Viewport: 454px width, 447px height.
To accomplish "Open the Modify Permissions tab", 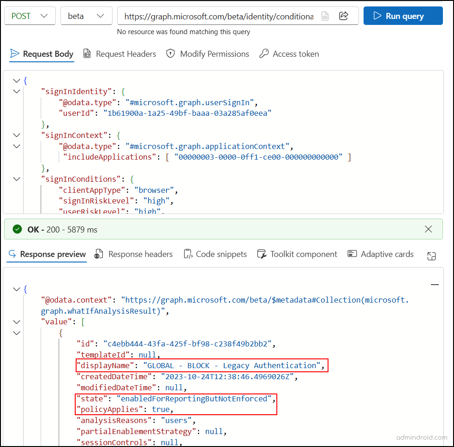I will coord(208,54).
